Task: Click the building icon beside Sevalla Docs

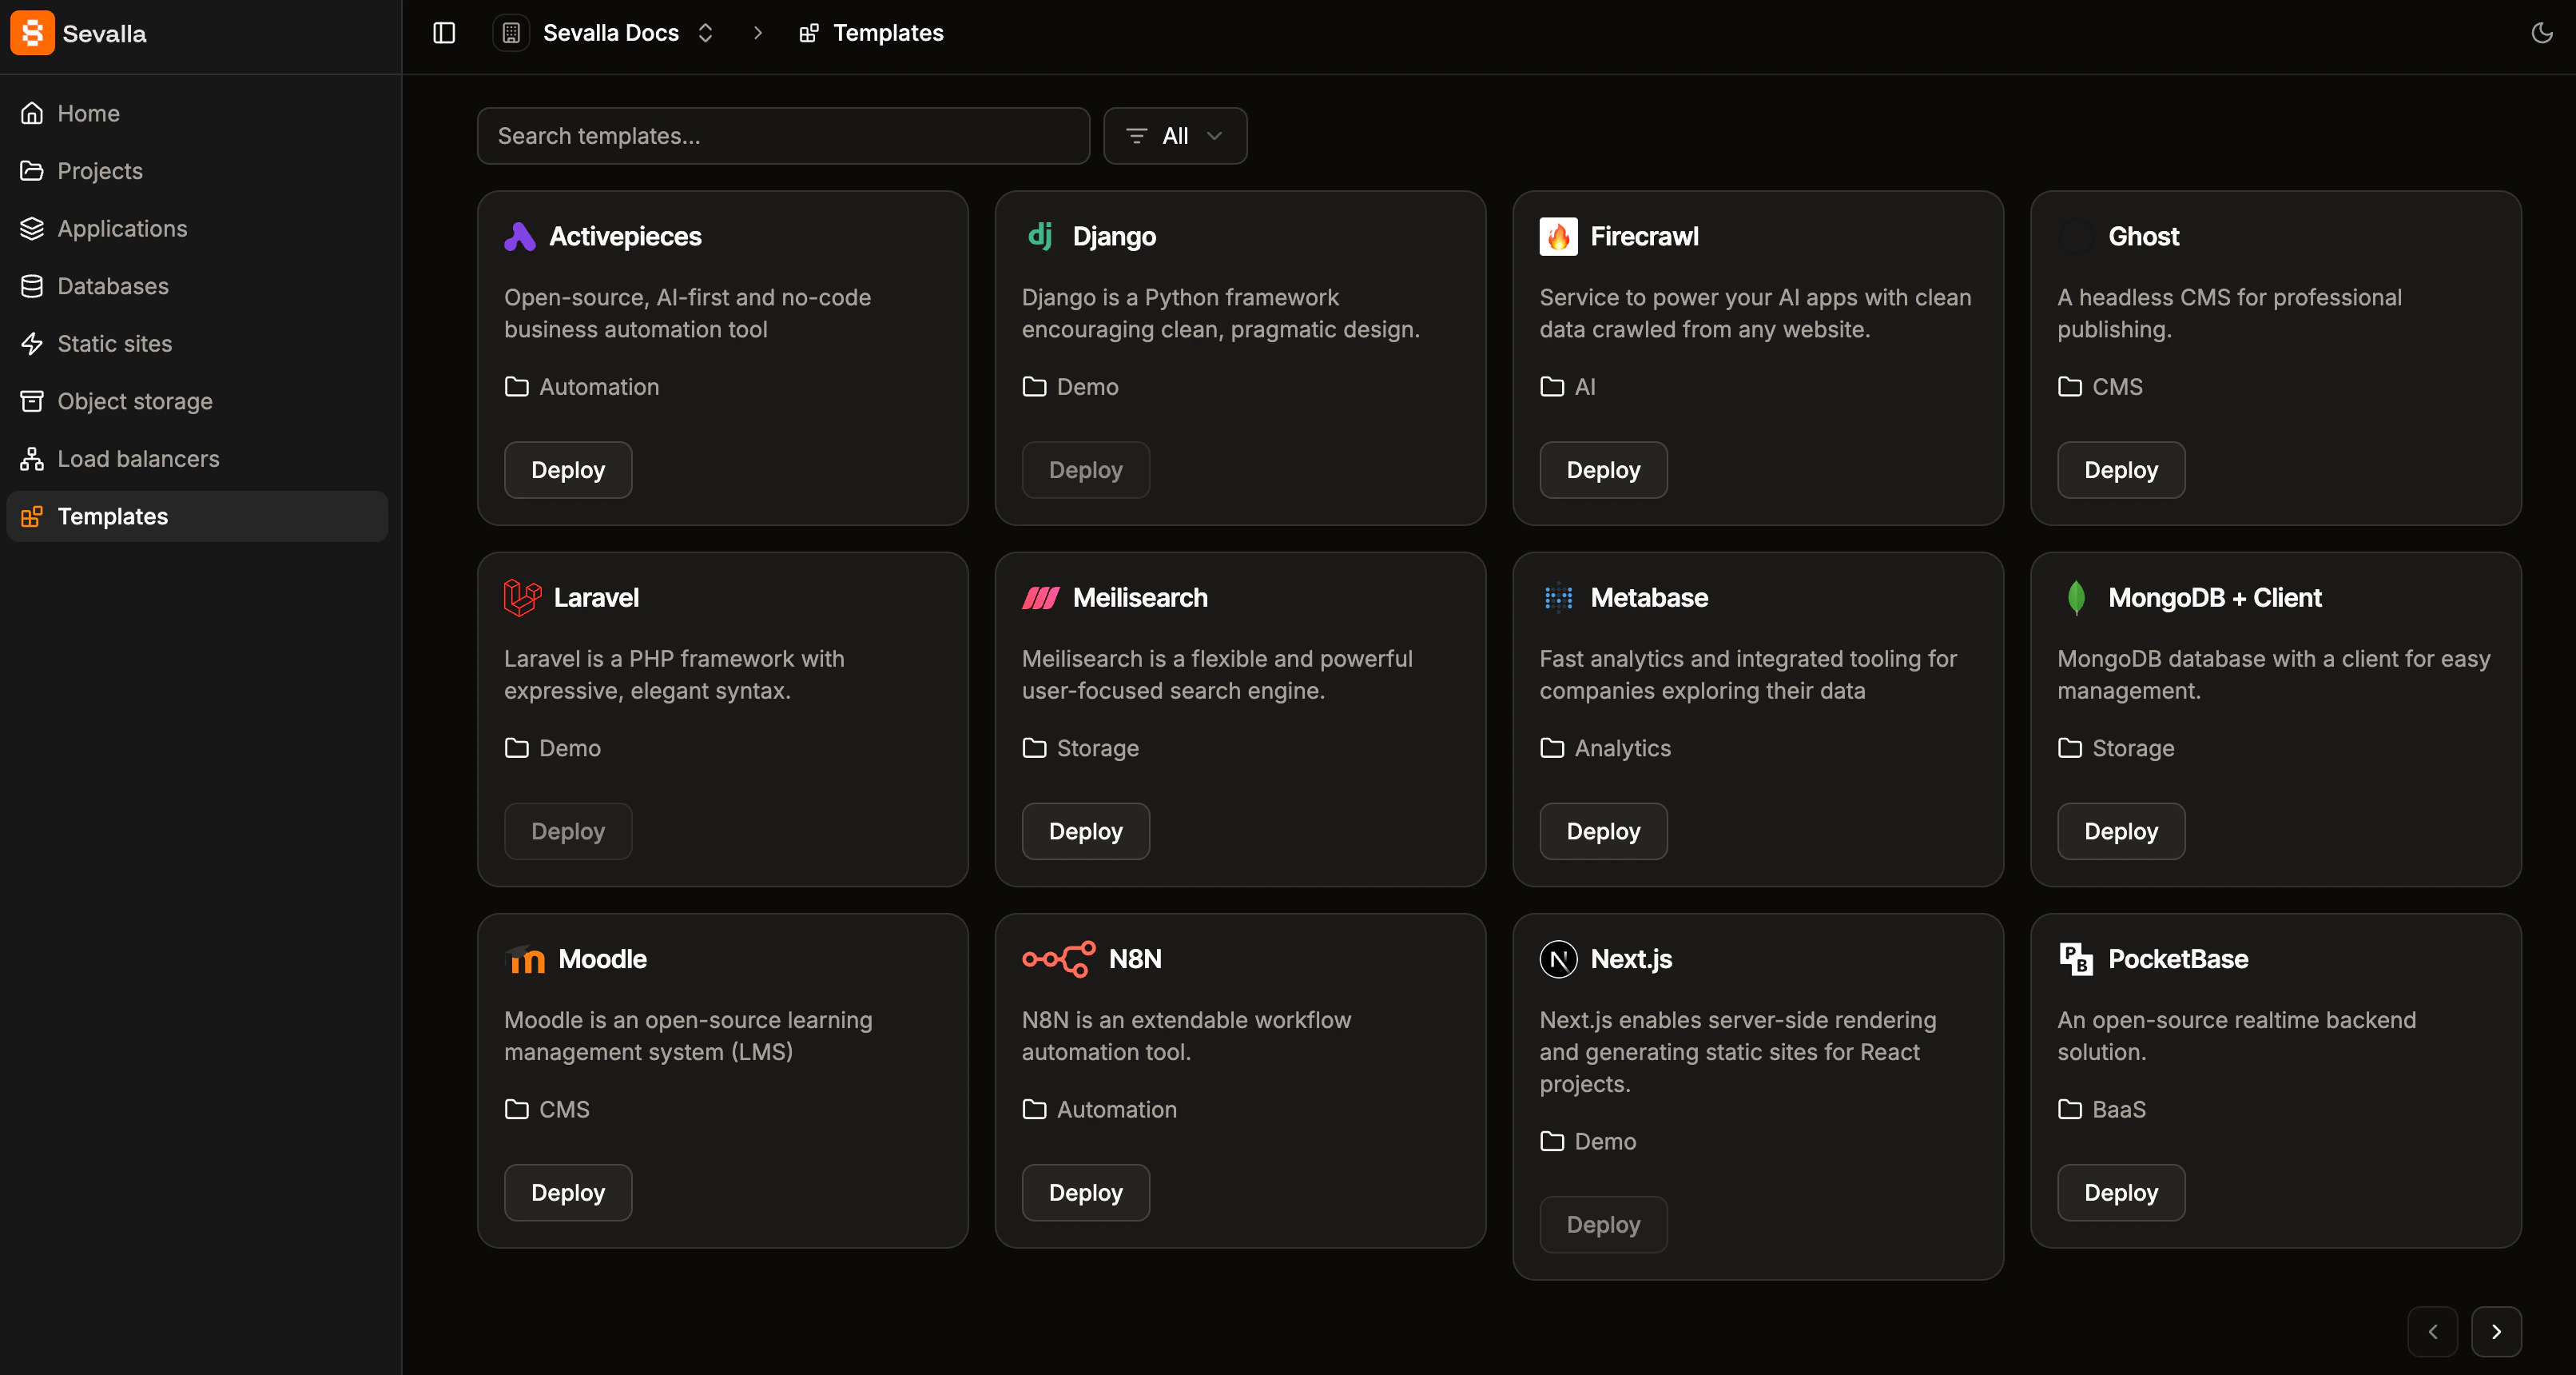Action: (x=511, y=33)
